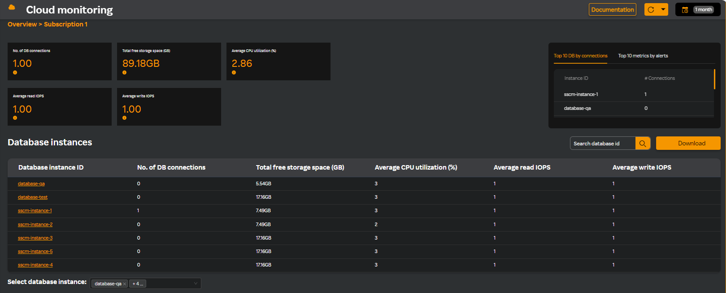Screen dimensions: 726x293
Task: Open sscm-instance-3 instance link
Action: click(x=35, y=238)
